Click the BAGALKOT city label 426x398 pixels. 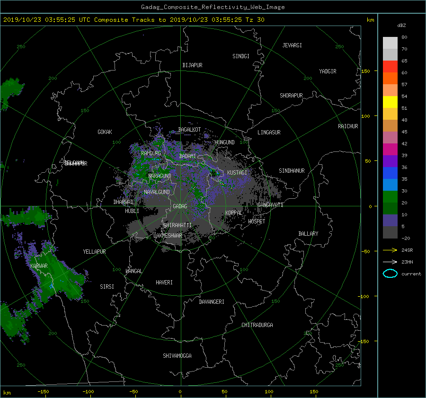189,130
